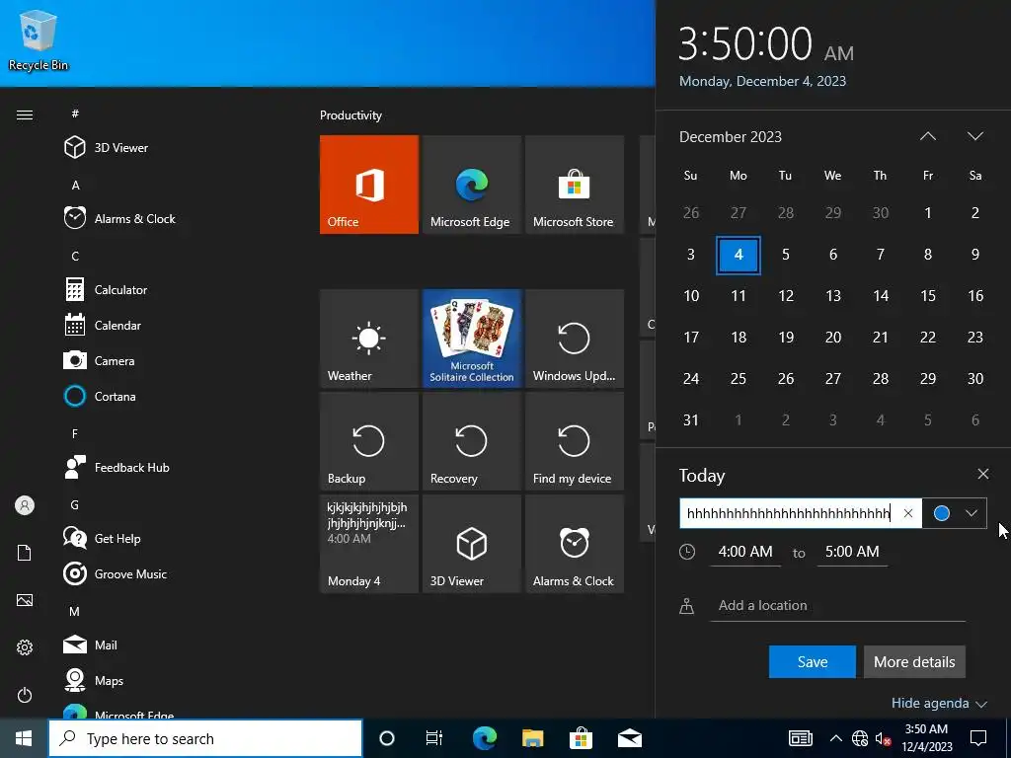
Task: Go to previous month in calendar flyout
Action: tap(928, 136)
